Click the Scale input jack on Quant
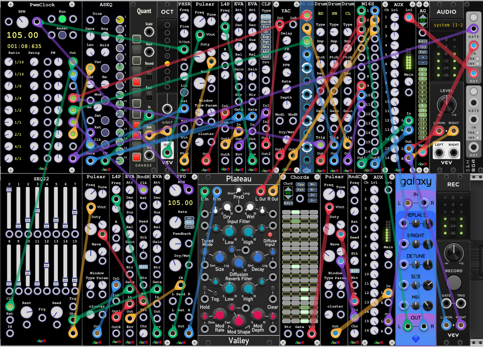Image resolution: width=483 pixels, height=347 pixels. tap(149, 32)
